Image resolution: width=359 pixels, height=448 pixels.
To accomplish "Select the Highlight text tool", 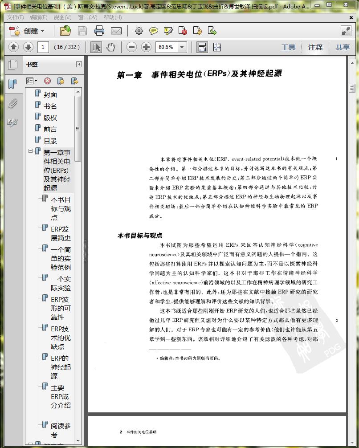I will pos(168,31).
